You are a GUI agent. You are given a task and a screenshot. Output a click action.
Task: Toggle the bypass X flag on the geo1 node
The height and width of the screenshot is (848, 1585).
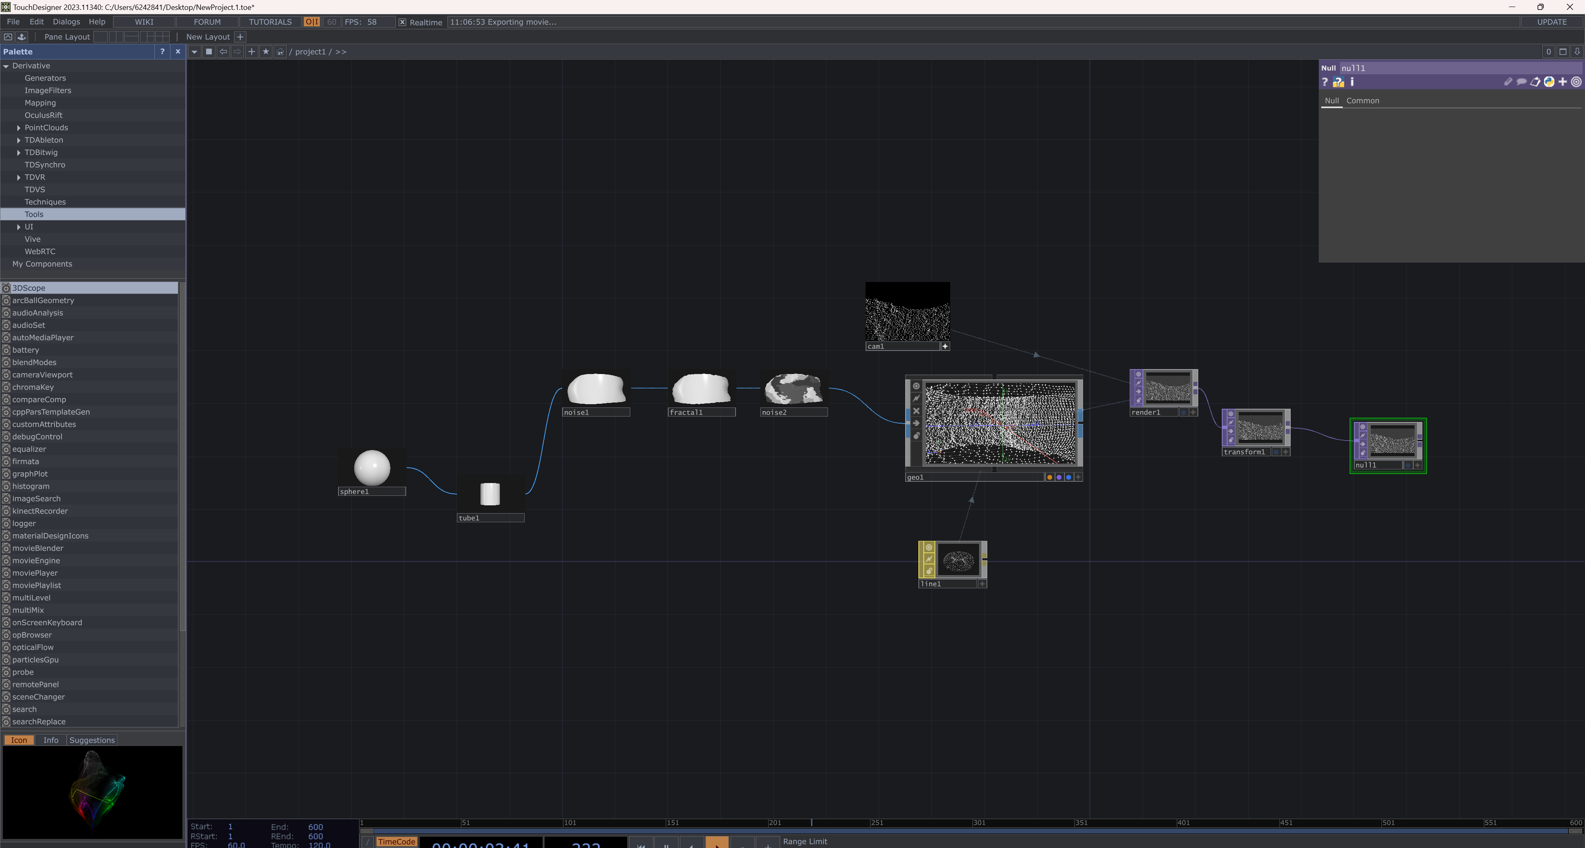click(x=916, y=411)
